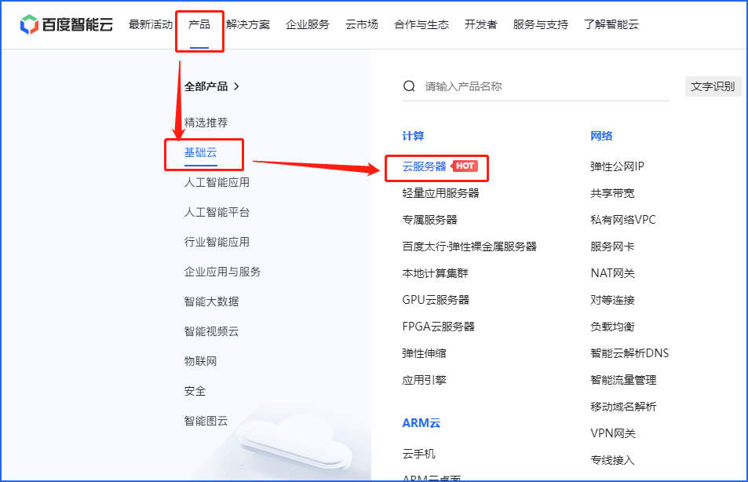The image size is (748, 482).
Task: Open 私有网络VPC product link
Action: [623, 220]
